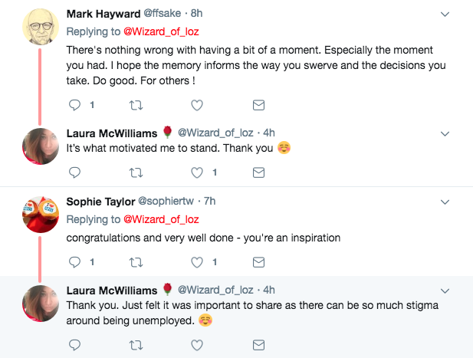
Task: Retweet Laura's "motivated me to stand" tweet
Action: tap(136, 172)
